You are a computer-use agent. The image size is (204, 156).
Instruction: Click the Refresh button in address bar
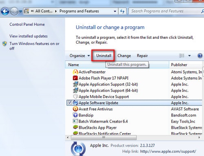[x=122, y=11]
